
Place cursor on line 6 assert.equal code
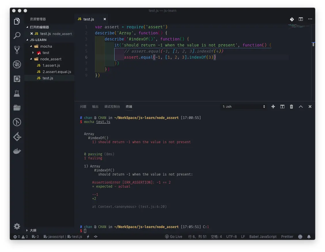pos(170,57)
